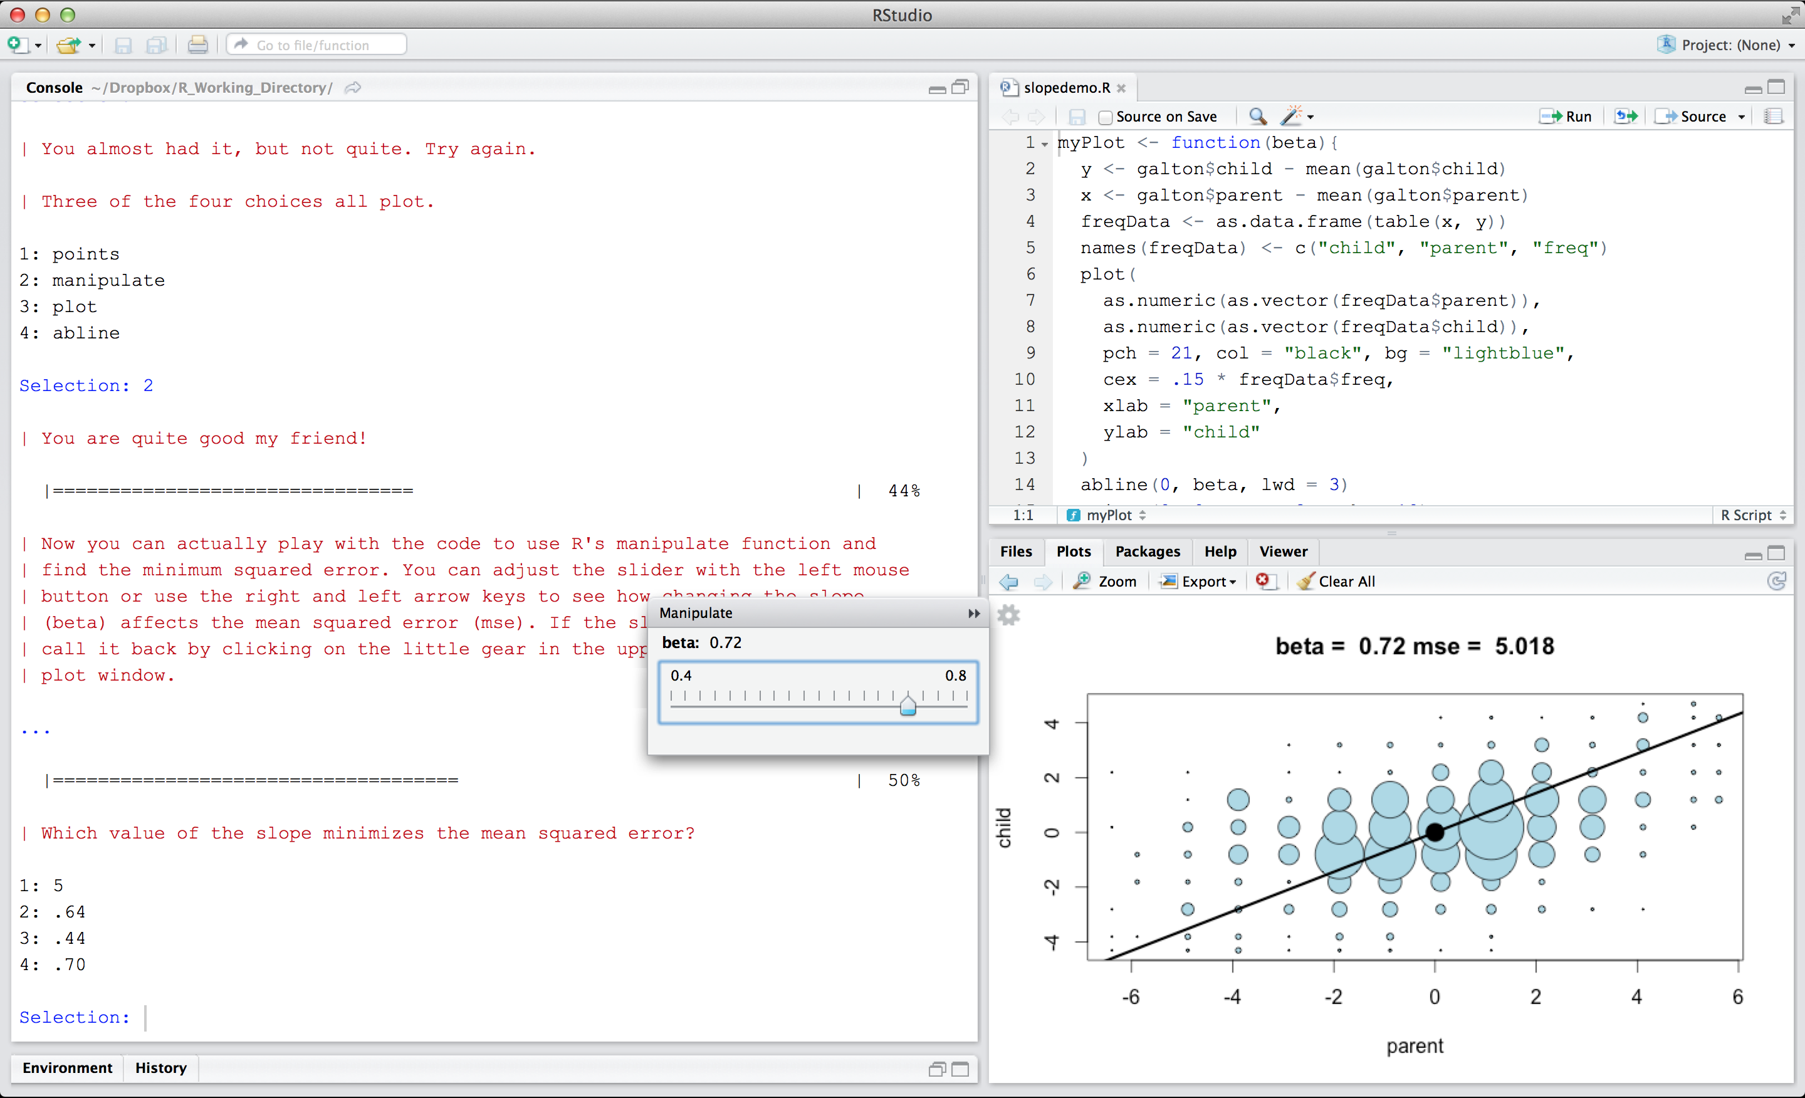Click the document outline icon
Viewport: 1805px width, 1098px height.
point(1774,117)
